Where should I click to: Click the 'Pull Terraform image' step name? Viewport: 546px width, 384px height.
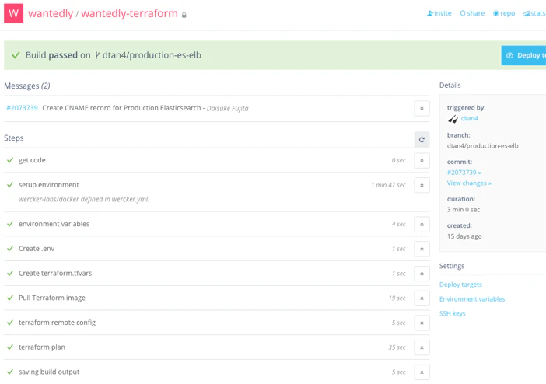(x=52, y=298)
